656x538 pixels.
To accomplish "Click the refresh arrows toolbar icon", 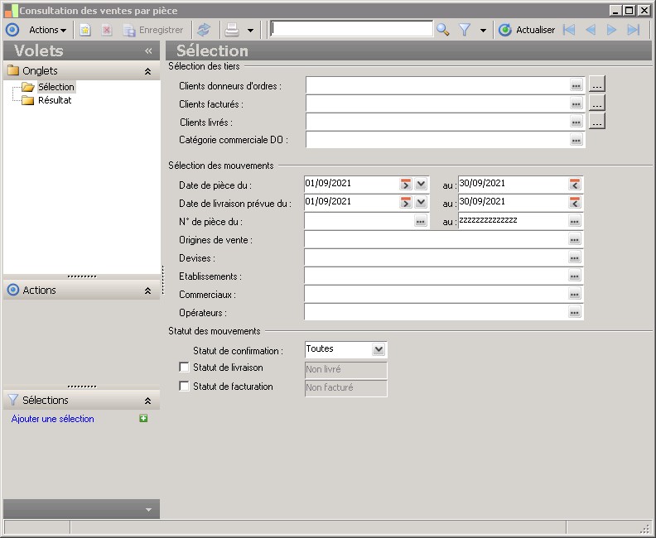I will click(x=204, y=30).
